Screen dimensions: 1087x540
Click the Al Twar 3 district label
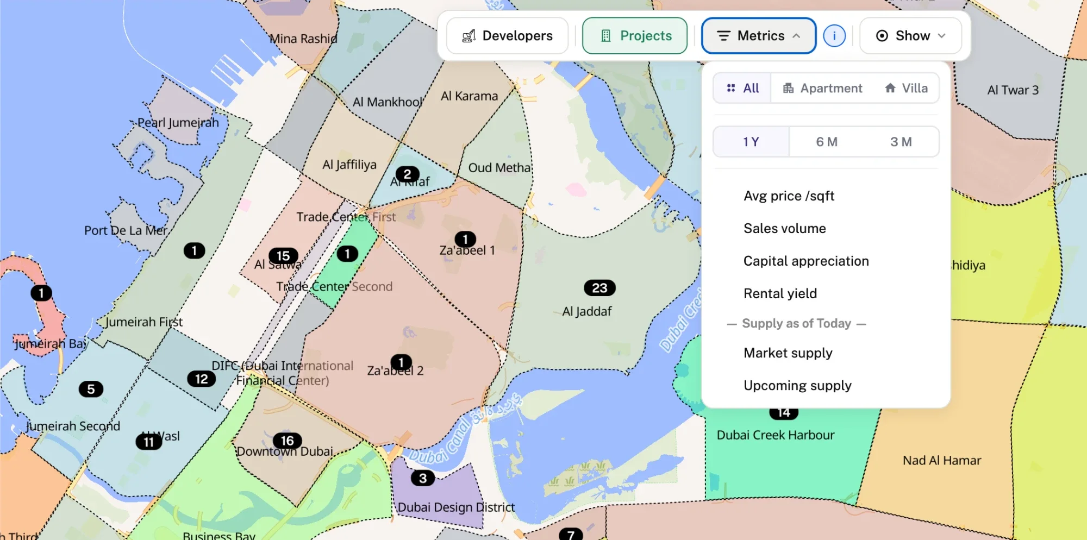tap(1013, 90)
